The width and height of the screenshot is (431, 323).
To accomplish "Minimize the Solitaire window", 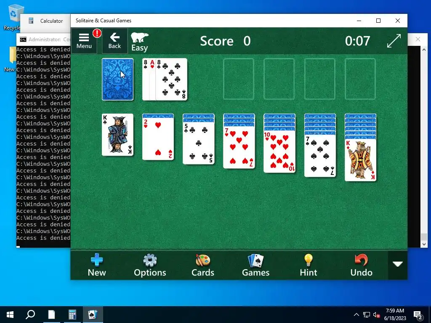I will tap(359, 21).
